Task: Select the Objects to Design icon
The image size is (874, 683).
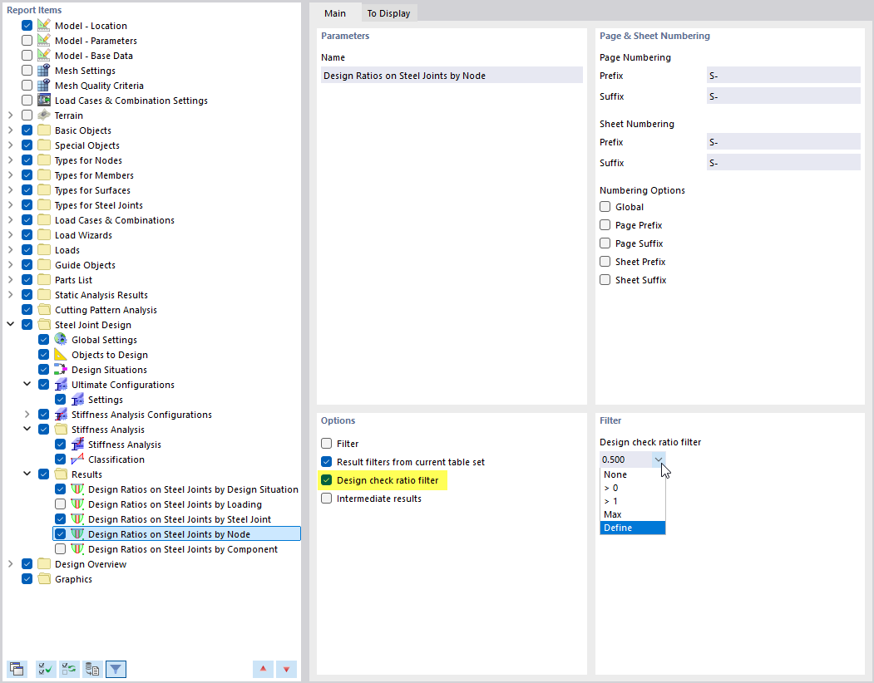Action: (x=58, y=354)
